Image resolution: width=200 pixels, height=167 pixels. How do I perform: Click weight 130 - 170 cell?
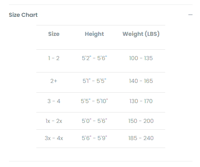pyautogui.click(x=141, y=101)
